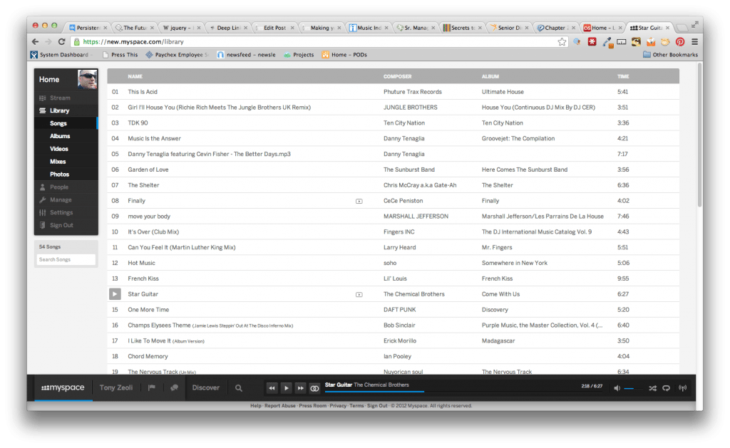Switch to the Edit Post browser tab
The image size is (730, 448).
click(274, 28)
